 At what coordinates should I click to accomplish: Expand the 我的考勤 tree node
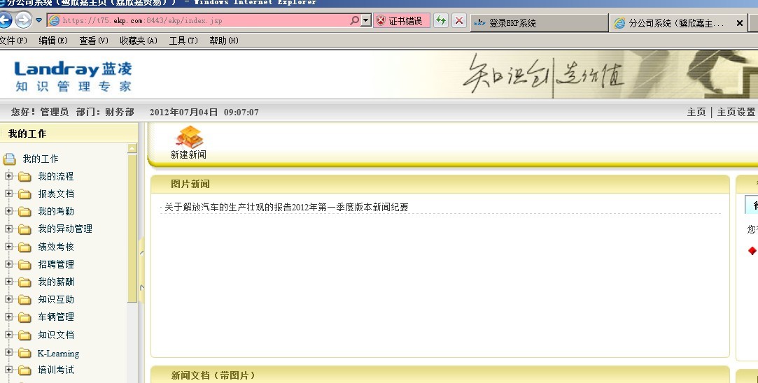pyautogui.click(x=8, y=210)
